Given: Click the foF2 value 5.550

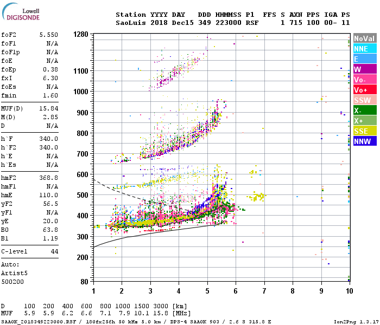Looking at the screenshot, I should (49, 35).
